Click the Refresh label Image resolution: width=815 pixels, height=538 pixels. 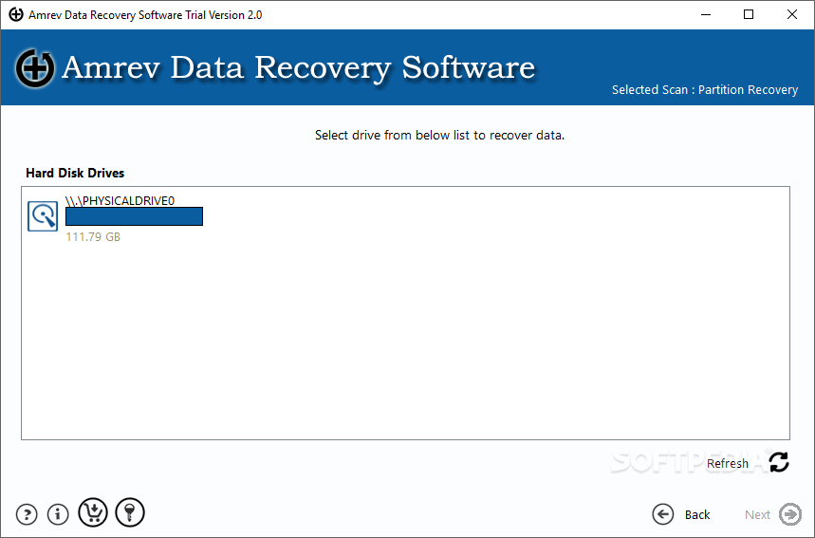click(727, 463)
